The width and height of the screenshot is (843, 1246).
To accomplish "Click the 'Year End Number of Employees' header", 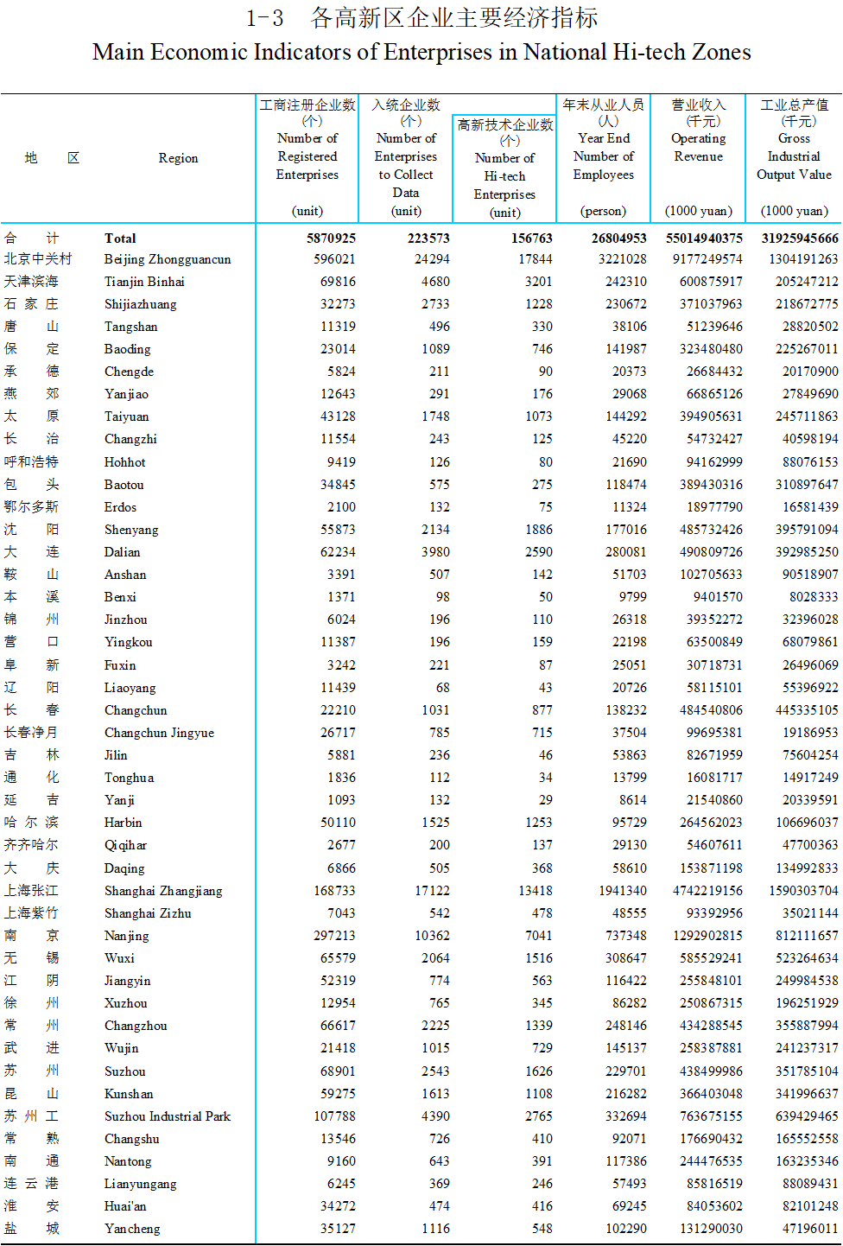I will [604, 156].
